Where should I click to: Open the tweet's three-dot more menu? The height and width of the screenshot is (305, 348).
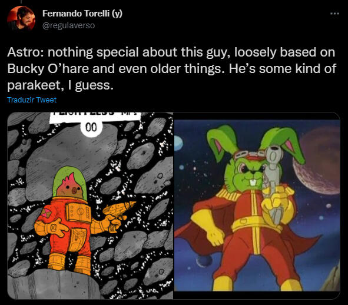(x=334, y=14)
